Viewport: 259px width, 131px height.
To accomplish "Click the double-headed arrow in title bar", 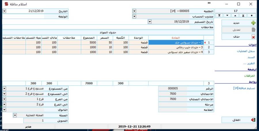I will tap(209, 3).
